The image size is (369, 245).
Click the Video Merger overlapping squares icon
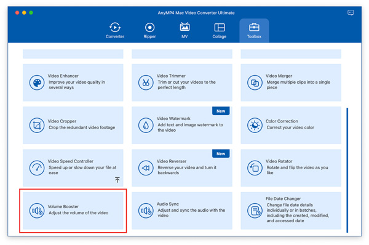pos(255,82)
